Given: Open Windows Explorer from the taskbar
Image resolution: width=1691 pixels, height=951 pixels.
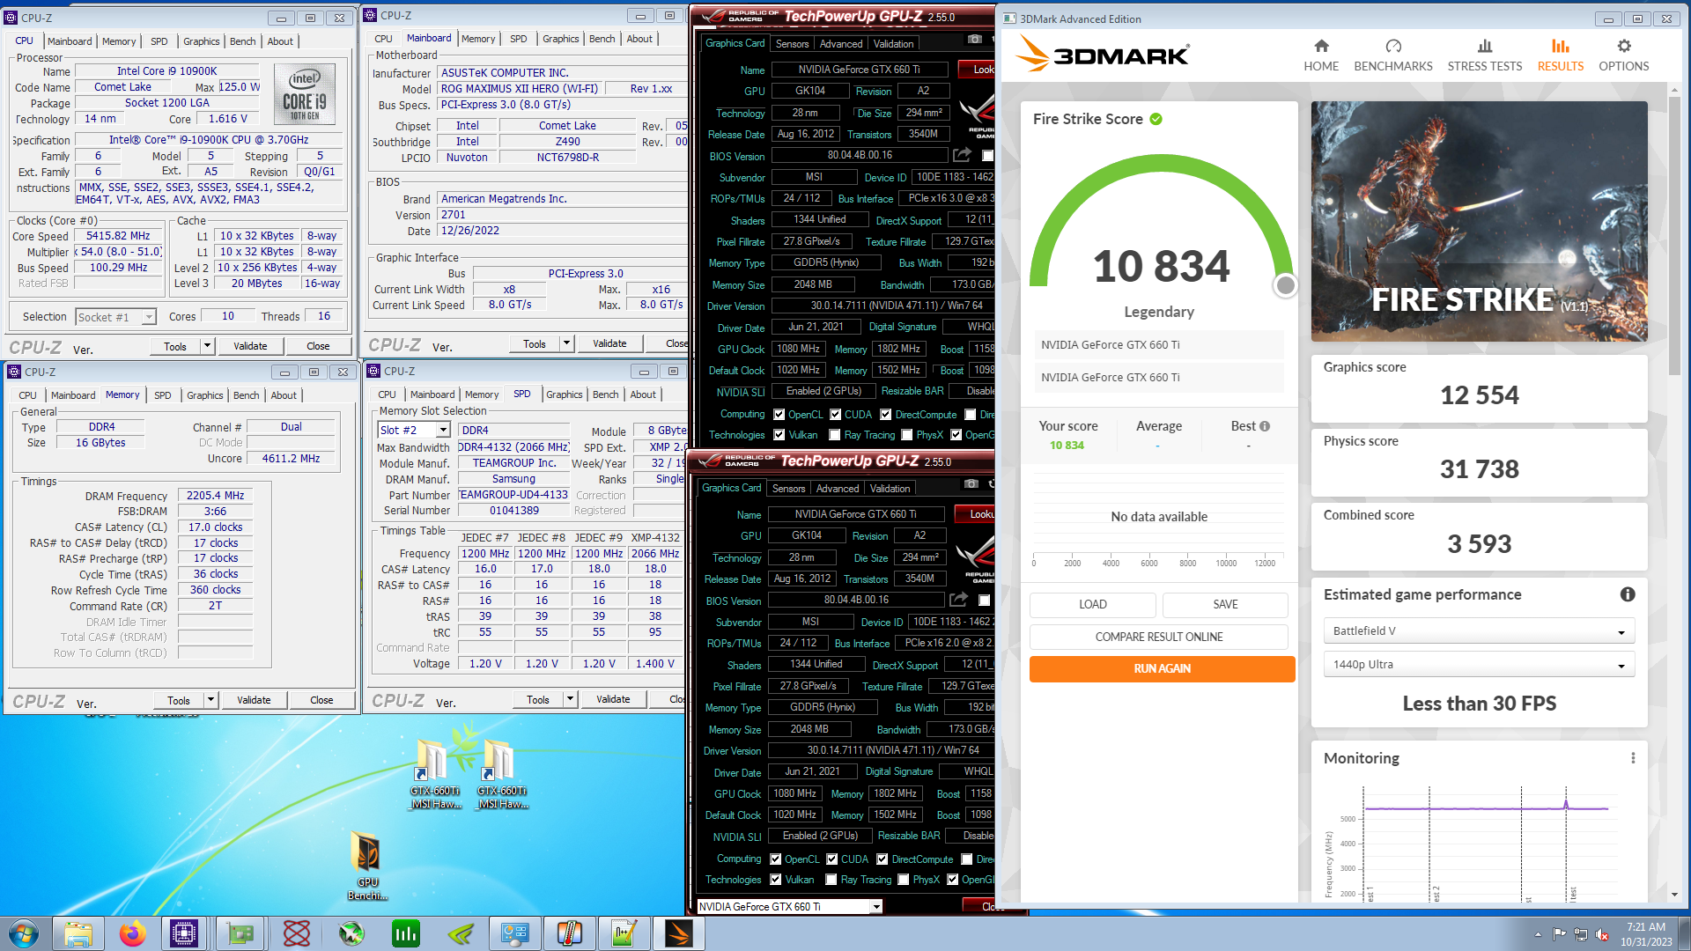Looking at the screenshot, I should [78, 933].
